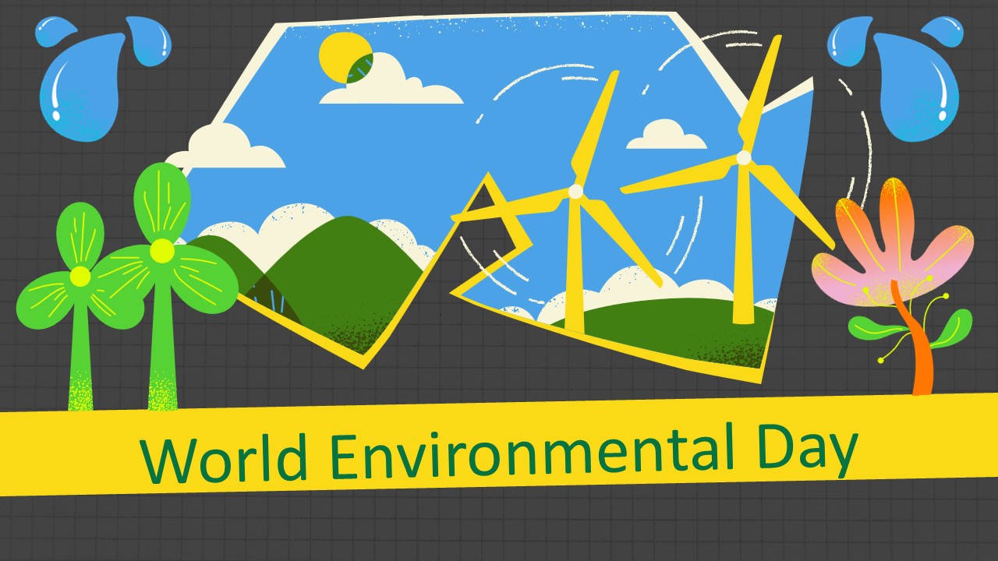
Task: Click the right wind turbine's white hub
Action: 743,158
